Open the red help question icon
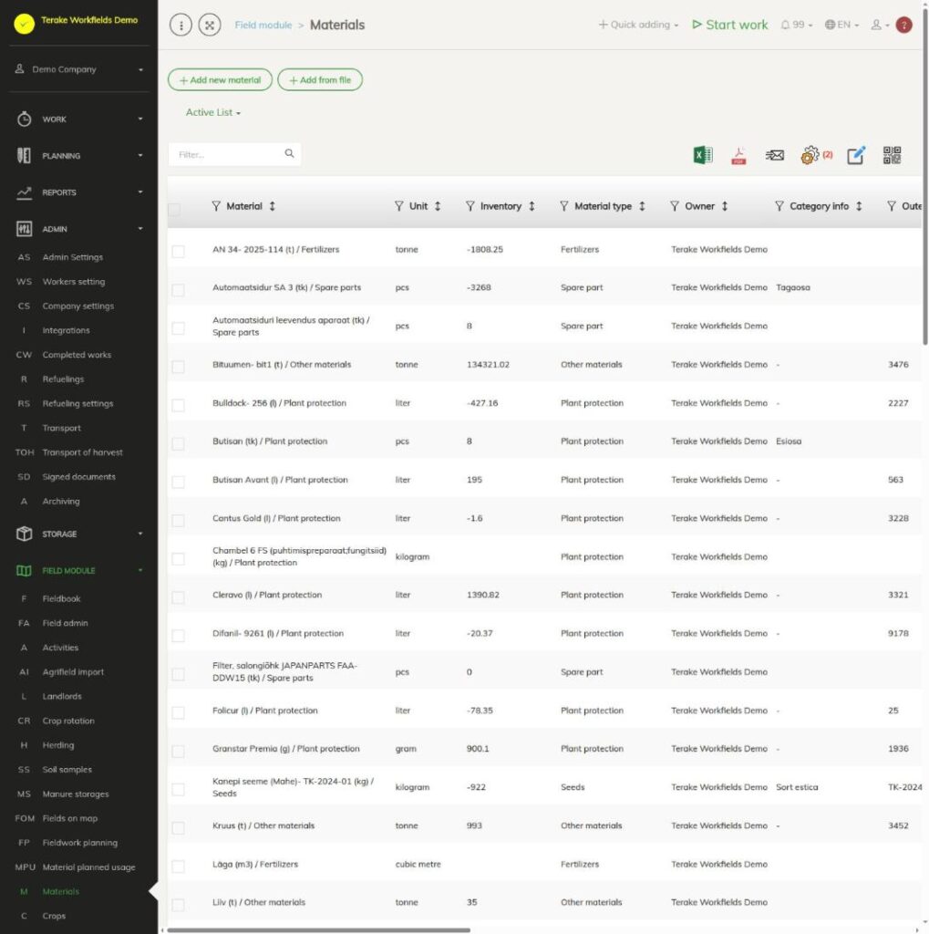This screenshot has width=929, height=934. pyautogui.click(x=904, y=25)
